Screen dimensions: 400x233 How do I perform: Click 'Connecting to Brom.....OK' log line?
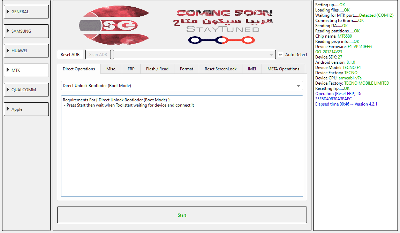(x=340, y=21)
